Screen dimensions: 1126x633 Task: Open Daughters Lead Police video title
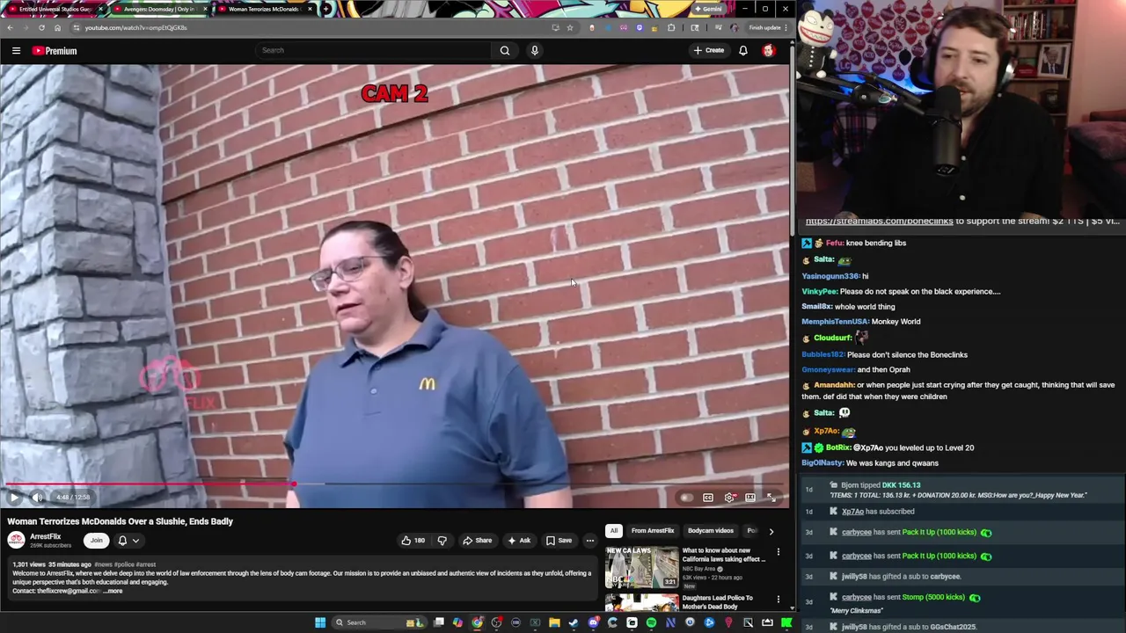coord(717,602)
